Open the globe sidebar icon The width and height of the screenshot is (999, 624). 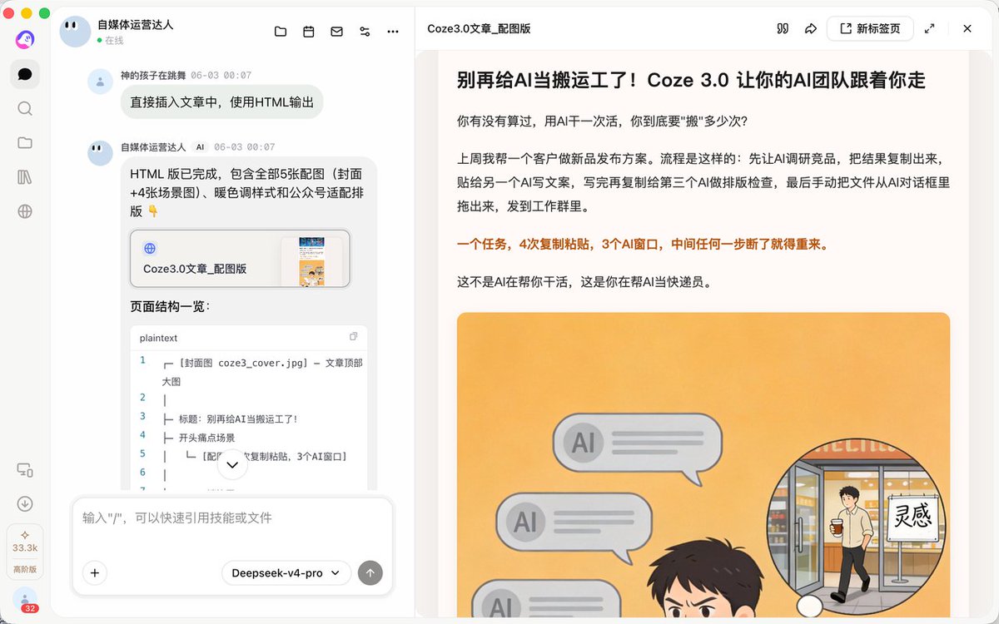click(x=25, y=211)
